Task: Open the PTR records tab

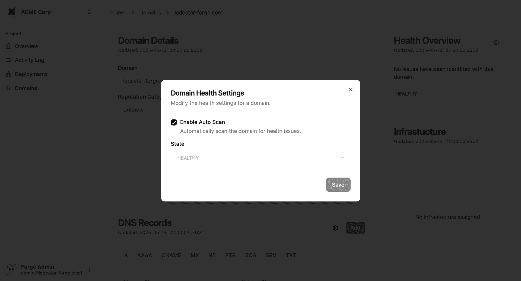Action: pyautogui.click(x=230, y=255)
